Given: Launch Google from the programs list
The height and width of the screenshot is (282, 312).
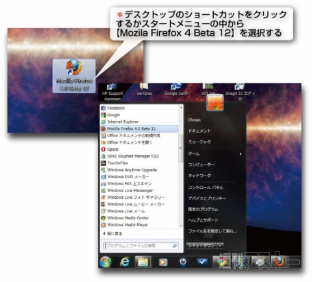Looking at the screenshot, I should [139, 115].
